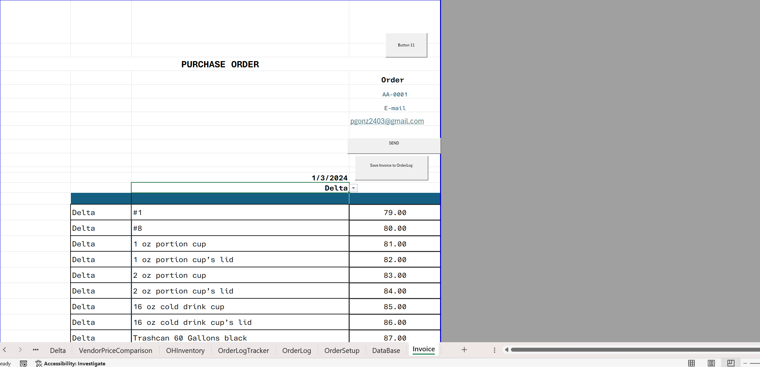This screenshot has width=760, height=367.
Task: Switch to Page Break Preview view
Action: point(731,363)
